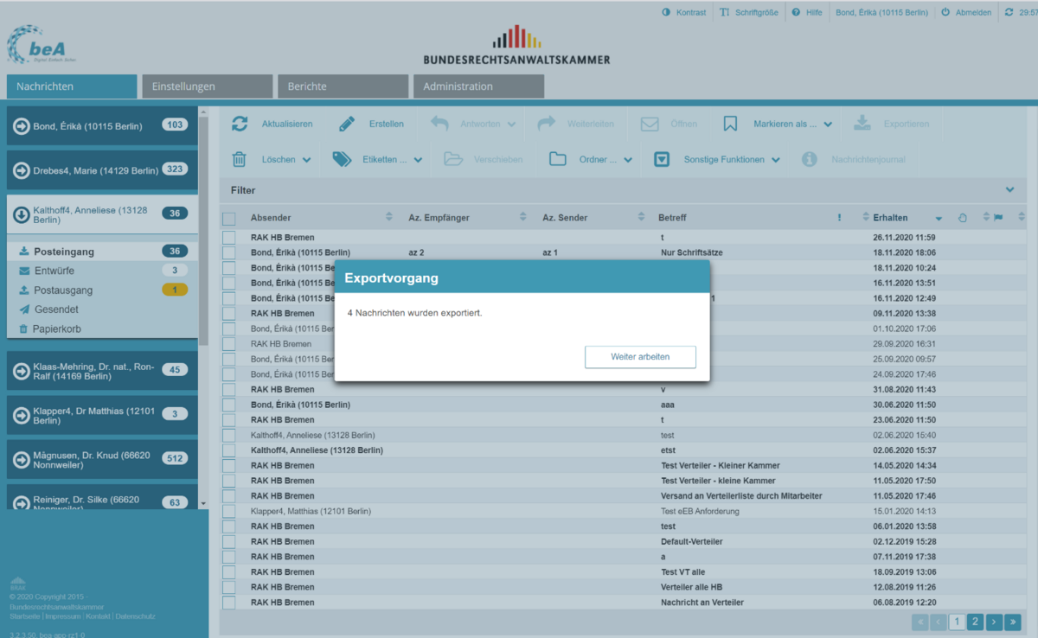Click the Weiter arbeiten button
This screenshot has height=638, width=1038.
640,357
